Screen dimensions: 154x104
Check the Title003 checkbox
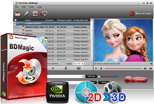click(20, 34)
